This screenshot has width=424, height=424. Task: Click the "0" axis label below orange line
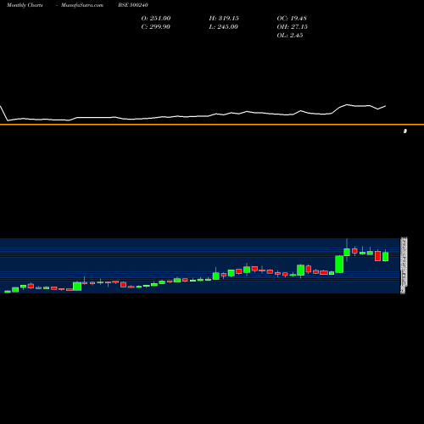pos(405,131)
